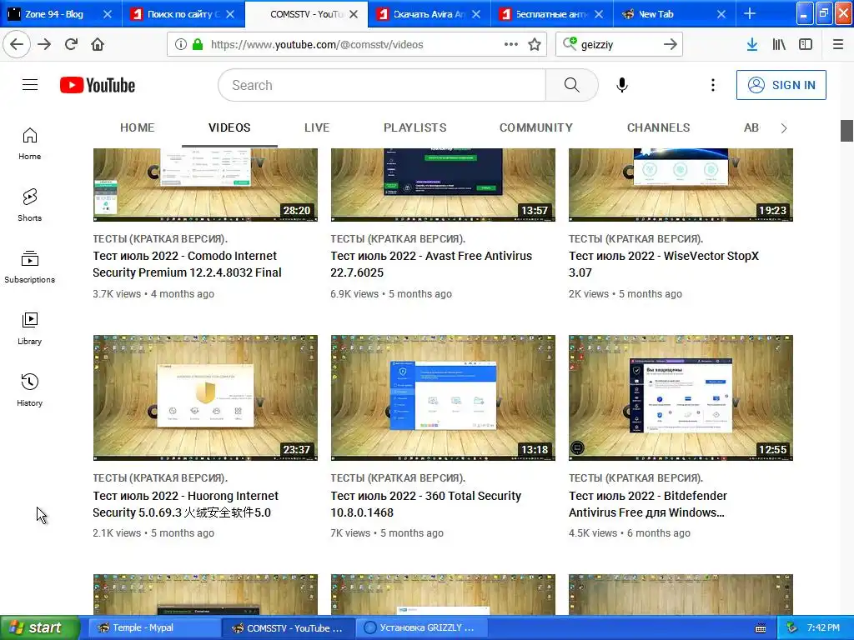Open Avast Free Antivirus 22.7.6025 video title

coord(431,264)
